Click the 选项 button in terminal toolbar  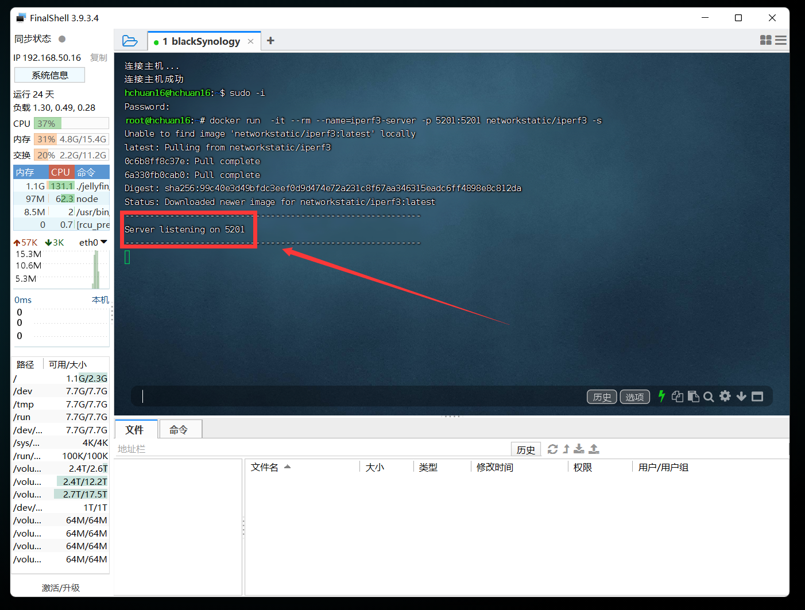(634, 397)
